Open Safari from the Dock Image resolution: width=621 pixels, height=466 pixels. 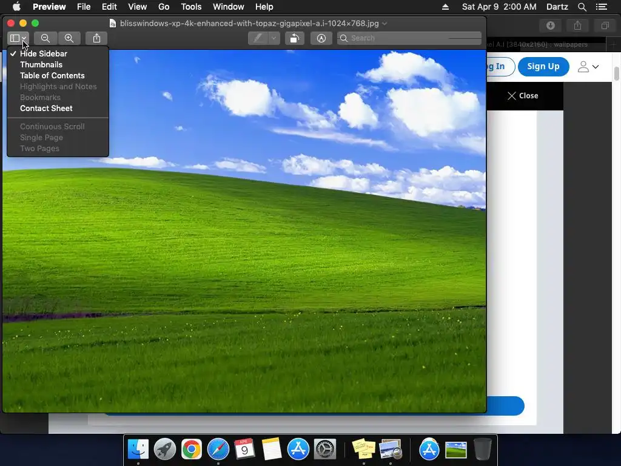pos(218,449)
